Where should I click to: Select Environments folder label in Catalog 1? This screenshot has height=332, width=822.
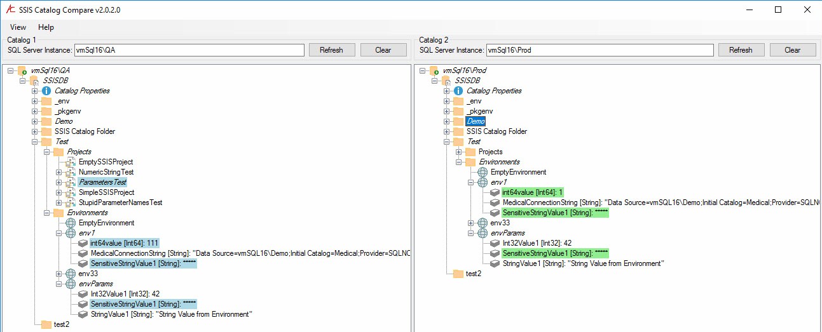[87, 213]
